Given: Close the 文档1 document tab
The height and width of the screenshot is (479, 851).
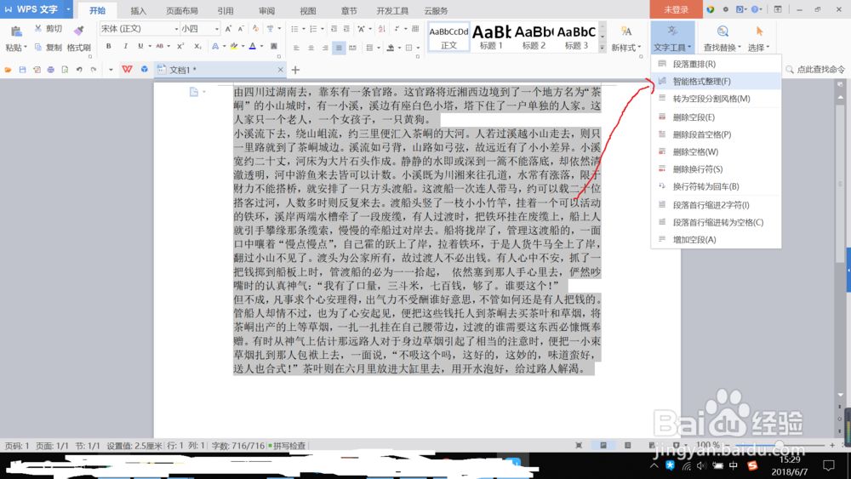Looking at the screenshot, I should (280, 70).
